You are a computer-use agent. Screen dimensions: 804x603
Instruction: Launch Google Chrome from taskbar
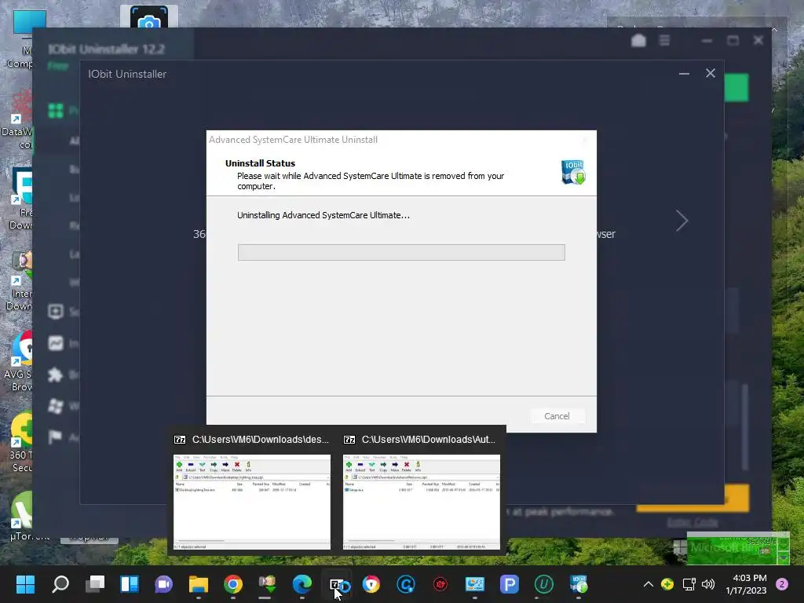coord(232,584)
